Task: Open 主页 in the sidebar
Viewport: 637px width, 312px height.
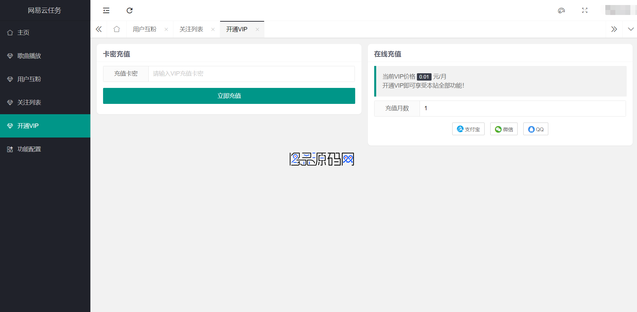Action: pos(45,33)
